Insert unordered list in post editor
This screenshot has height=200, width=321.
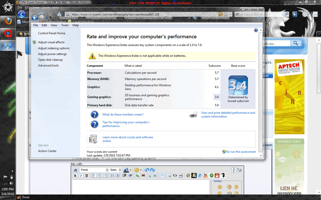[118, 176]
